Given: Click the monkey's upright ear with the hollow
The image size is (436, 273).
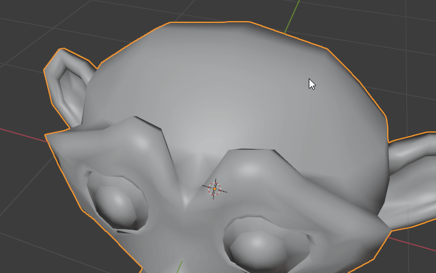Looking at the screenshot, I should [69, 87].
